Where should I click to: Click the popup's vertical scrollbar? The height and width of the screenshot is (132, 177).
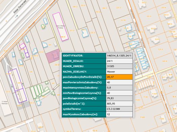(x=134, y=82)
